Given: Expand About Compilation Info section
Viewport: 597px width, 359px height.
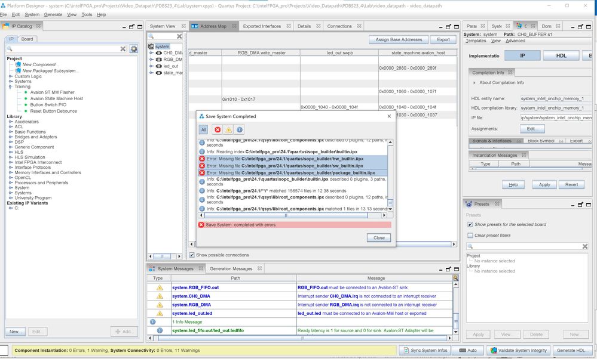Looking at the screenshot, I should 474,83.
